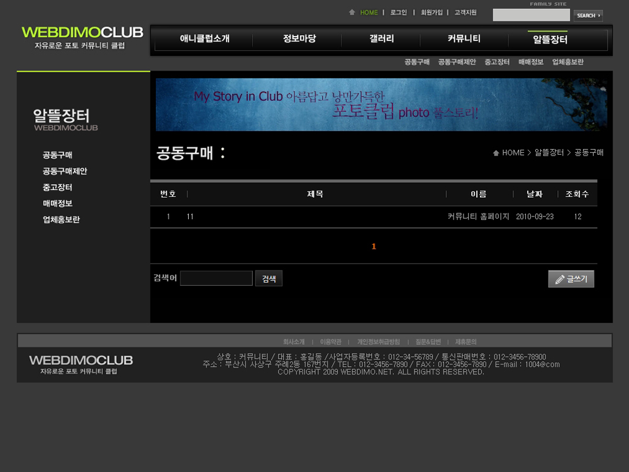Click the home icon in top bar

tap(352, 13)
